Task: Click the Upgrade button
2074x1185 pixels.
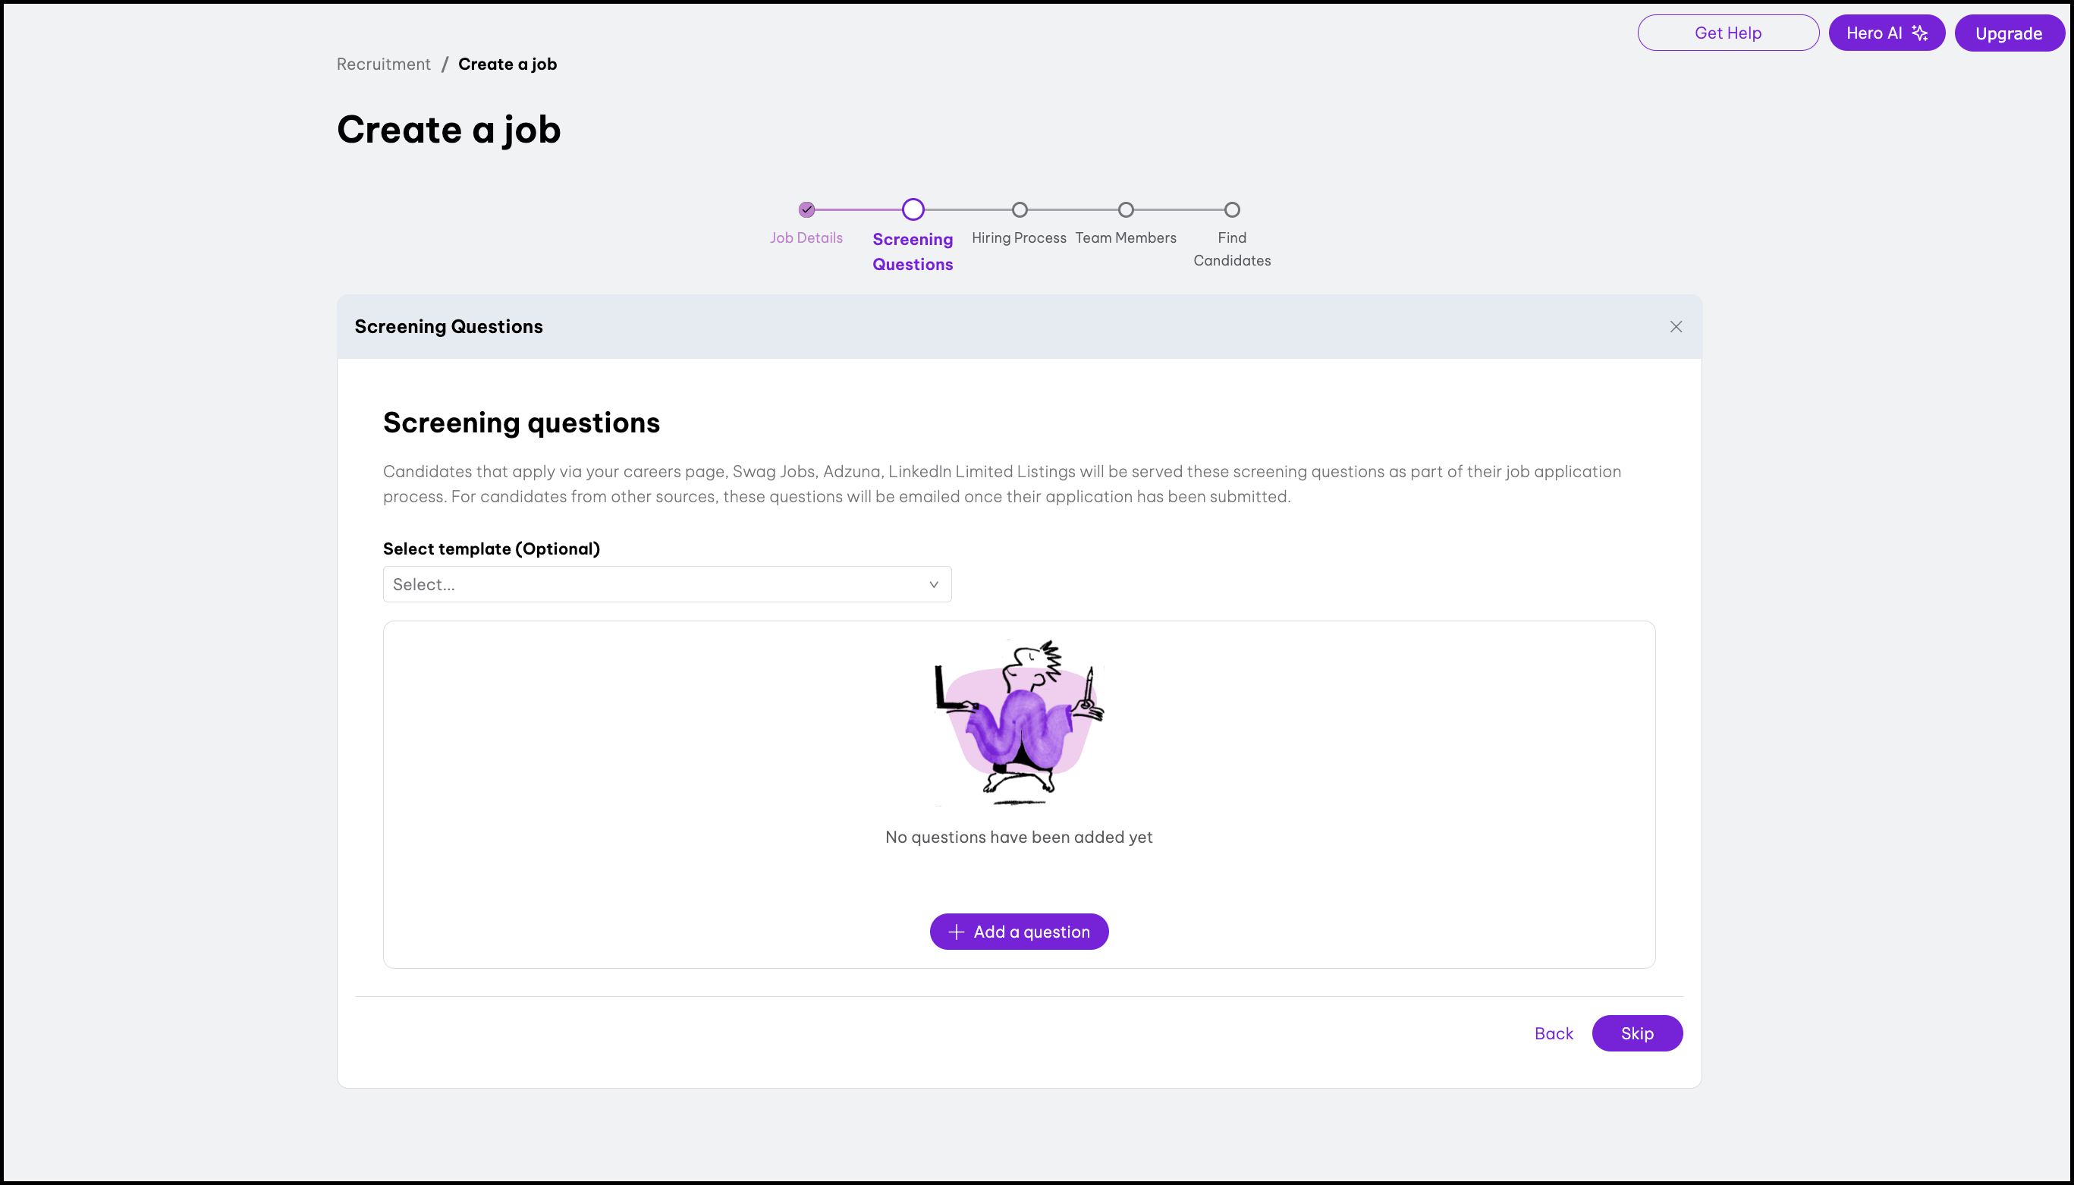Action: click(x=2009, y=33)
